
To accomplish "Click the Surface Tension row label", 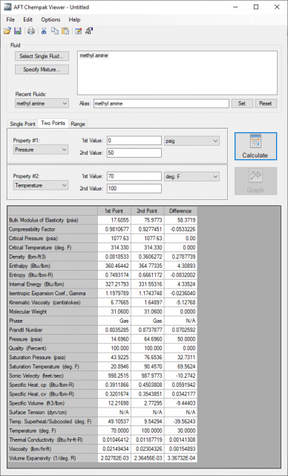I will click(x=53, y=412).
